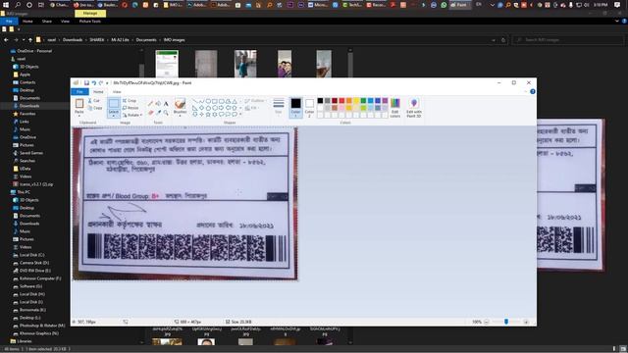Click the Redo arrow in Paint title bar
Image resolution: width=628 pixels, height=353 pixels.
pyautogui.click(x=101, y=82)
